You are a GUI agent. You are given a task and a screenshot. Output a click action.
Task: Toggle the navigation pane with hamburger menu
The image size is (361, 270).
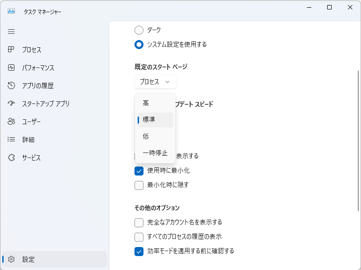click(11, 31)
